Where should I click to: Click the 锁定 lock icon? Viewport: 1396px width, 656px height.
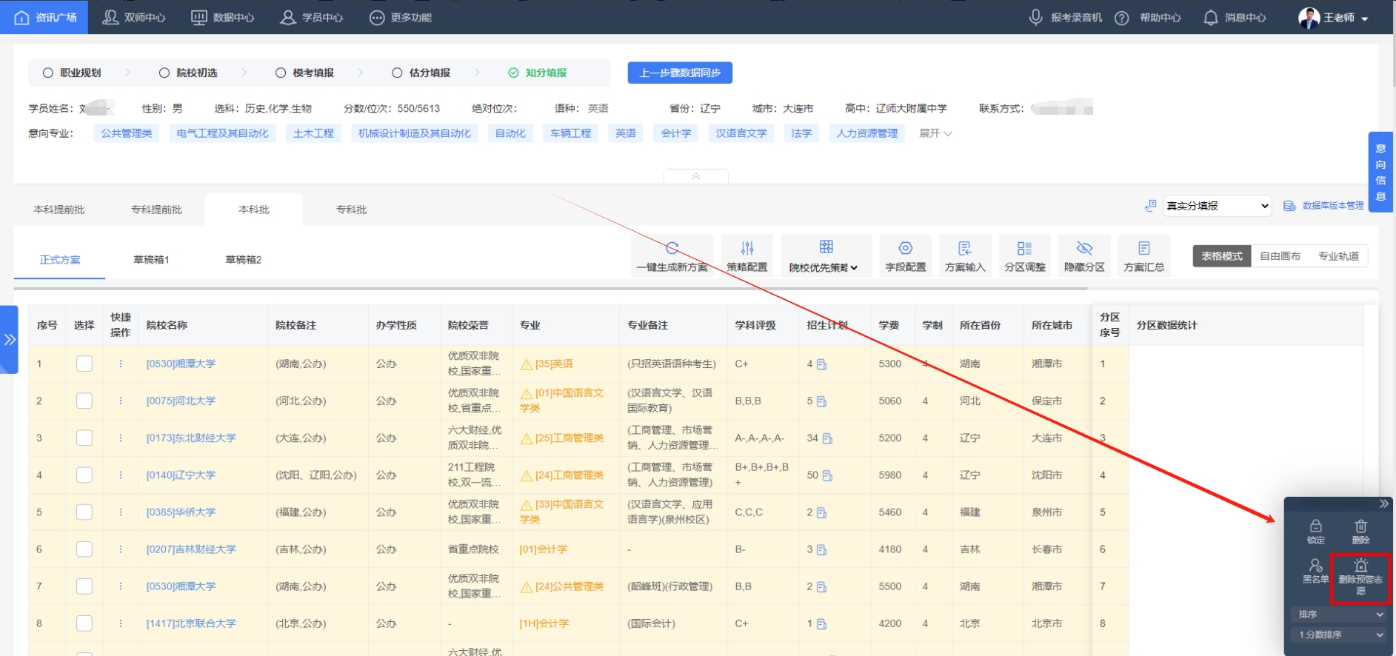pyautogui.click(x=1315, y=526)
